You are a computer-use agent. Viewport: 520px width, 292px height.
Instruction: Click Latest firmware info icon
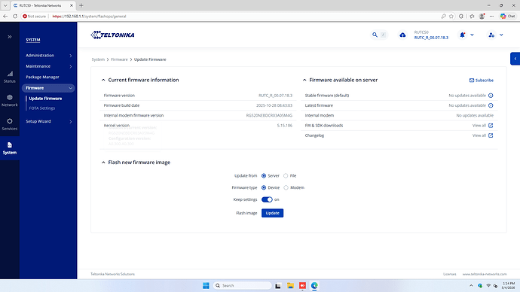(491, 105)
